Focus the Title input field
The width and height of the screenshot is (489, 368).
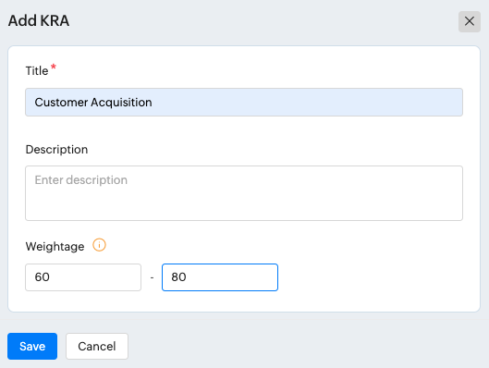click(x=244, y=103)
